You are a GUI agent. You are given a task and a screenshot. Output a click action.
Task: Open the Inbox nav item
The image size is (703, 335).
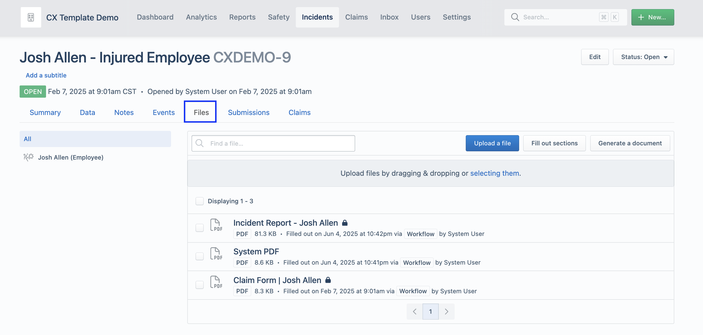point(389,17)
